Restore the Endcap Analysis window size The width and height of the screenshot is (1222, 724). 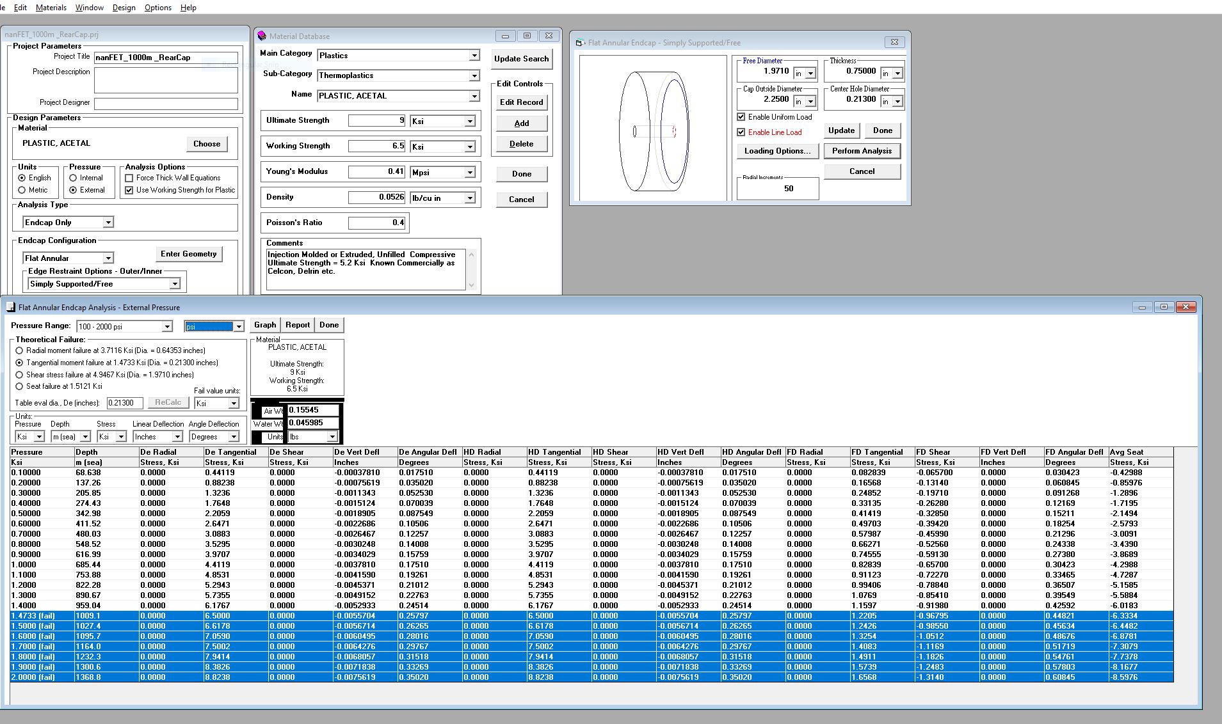1164,307
